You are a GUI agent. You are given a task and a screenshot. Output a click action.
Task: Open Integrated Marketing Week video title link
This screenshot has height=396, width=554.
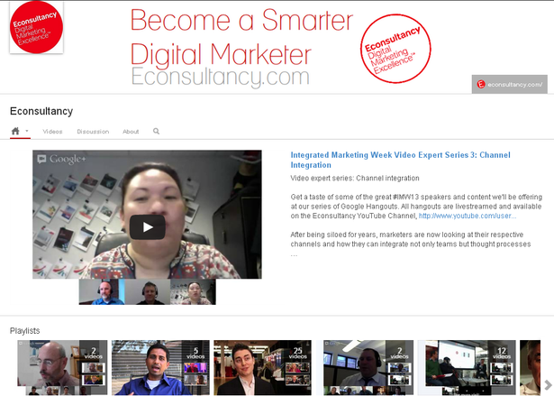point(400,160)
